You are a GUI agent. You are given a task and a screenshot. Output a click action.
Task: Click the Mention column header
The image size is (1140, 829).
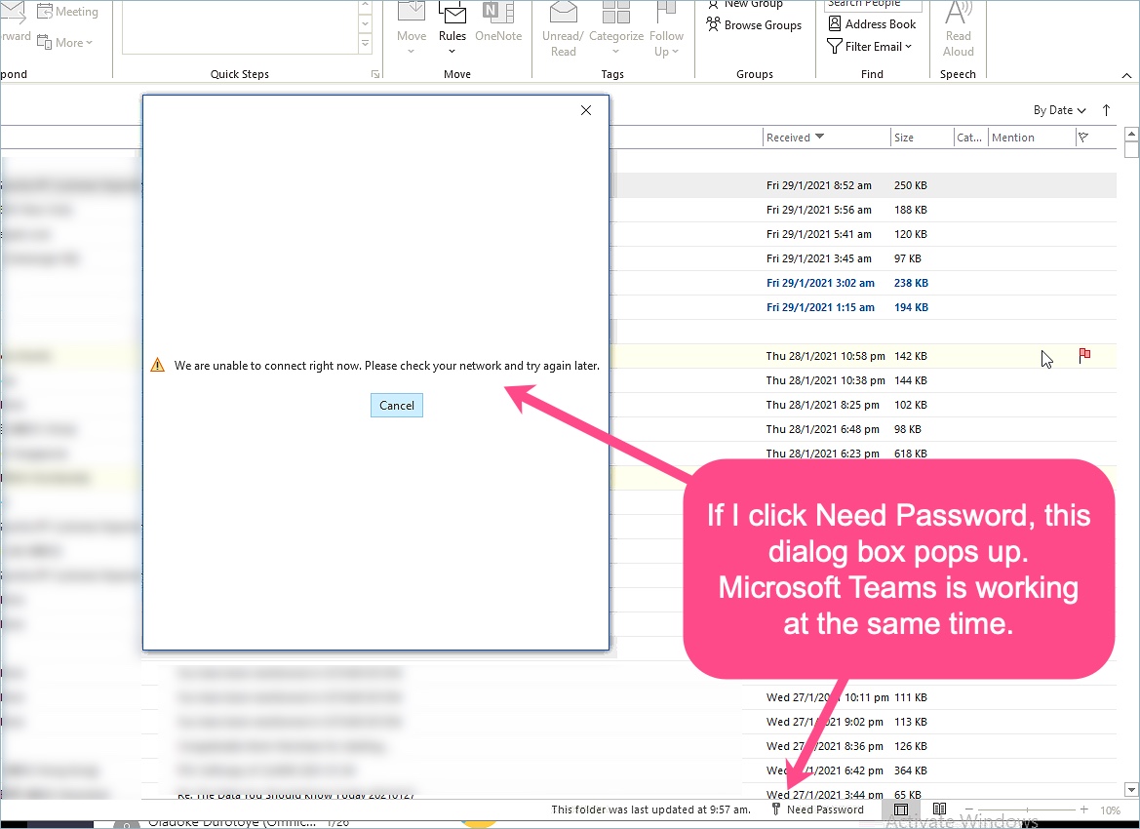point(1032,138)
